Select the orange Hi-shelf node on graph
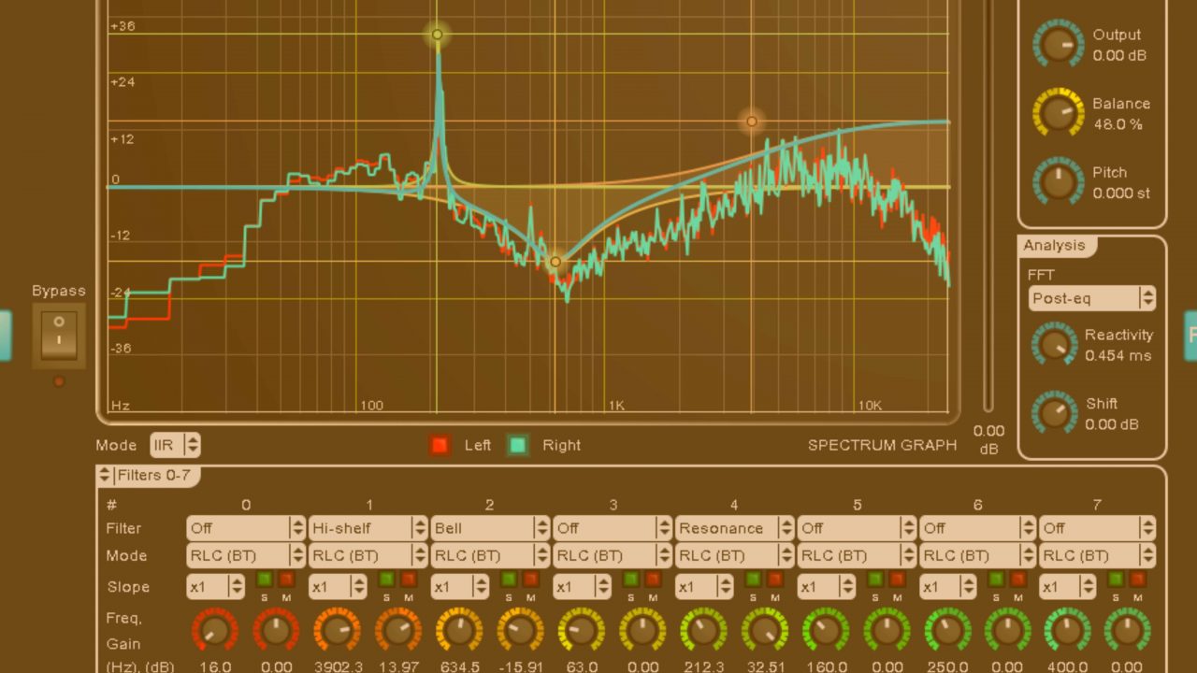The width and height of the screenshot is (1197, 673). (751, 122)
